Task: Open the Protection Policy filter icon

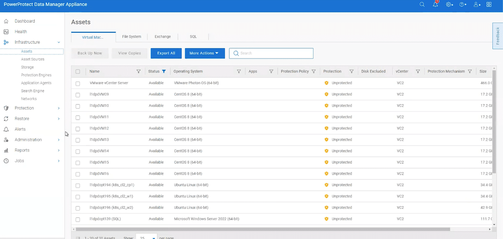Action: 314,71
